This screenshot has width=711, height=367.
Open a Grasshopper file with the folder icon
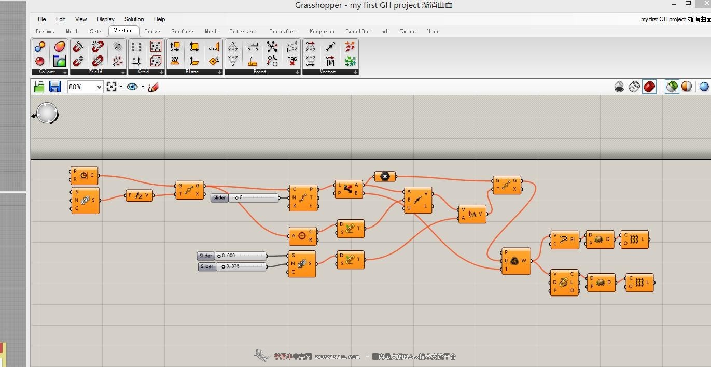(x=39, y=87)
